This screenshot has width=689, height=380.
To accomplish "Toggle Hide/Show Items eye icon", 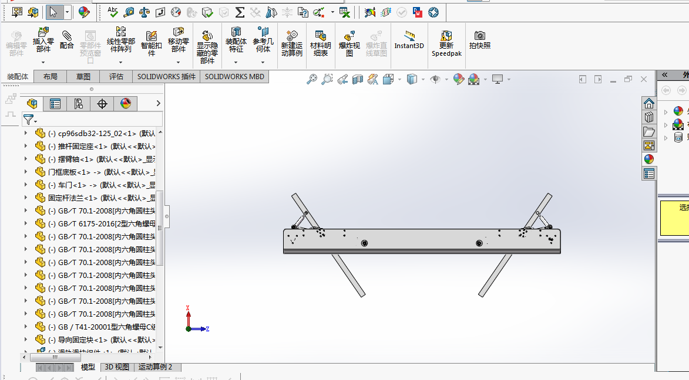I will 435,79.
